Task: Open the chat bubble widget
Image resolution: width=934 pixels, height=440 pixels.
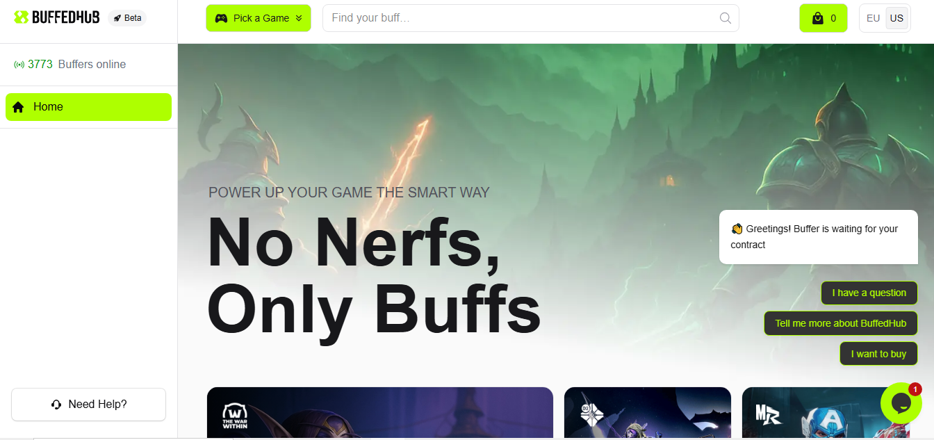Action: tap(901, 403)
